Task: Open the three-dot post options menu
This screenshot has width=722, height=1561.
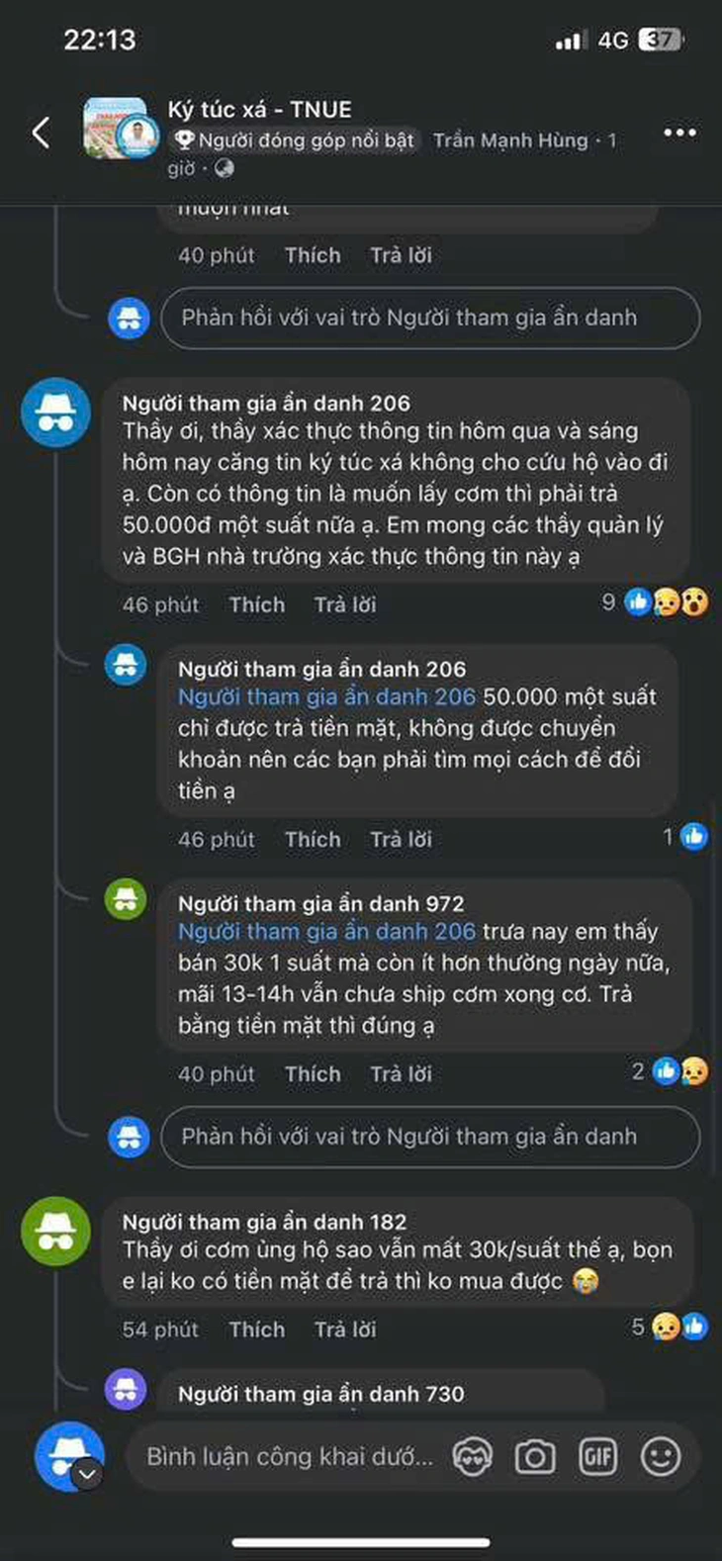Action: click(x=680, y=132)
